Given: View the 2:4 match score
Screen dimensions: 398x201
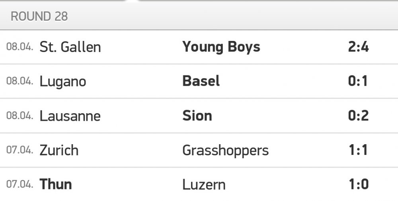Looking at the screenshot, I should coord(359,47).
